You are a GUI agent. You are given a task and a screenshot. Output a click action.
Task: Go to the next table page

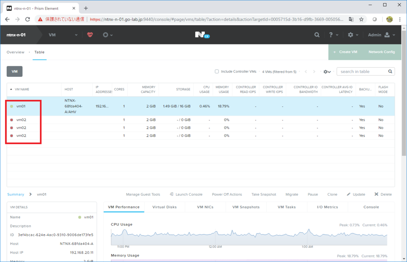(314, 72)
